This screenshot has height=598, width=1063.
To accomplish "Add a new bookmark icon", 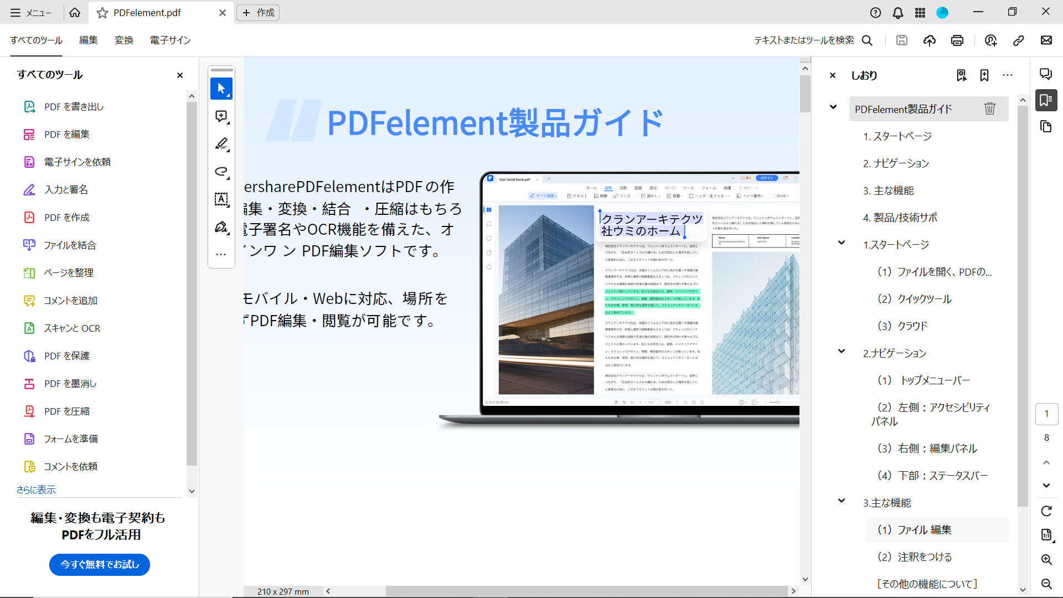I will click(984, 75).
